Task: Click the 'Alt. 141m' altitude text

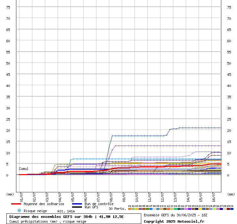Action: click(x=66, y=211)
